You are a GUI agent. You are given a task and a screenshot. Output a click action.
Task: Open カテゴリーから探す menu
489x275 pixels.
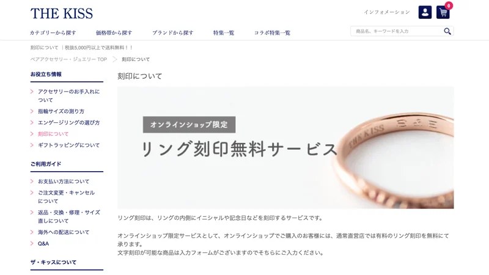[x=53, y=33]
